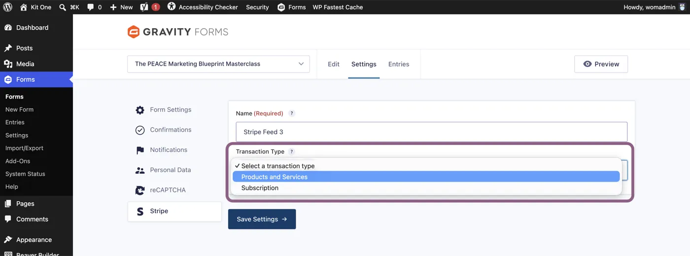Click the Gravity Forms logo
The image size is (690, 256).
pos(178,32)
